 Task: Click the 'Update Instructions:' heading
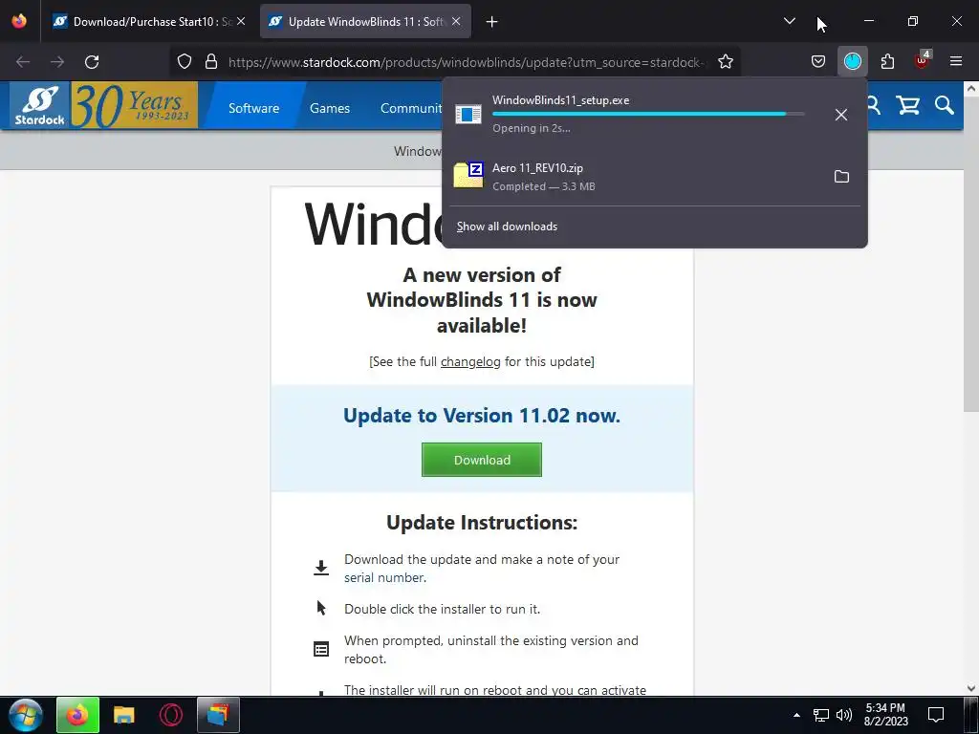(x=482, y=523)
